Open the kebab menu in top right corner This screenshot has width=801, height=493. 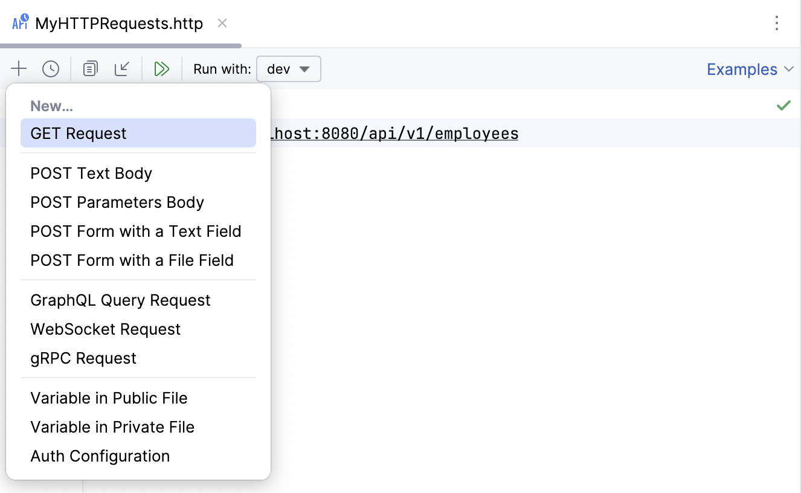click(777, 23)
